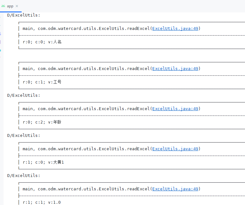Close the app tab
The width and height of the screenshot is (245, 205).
[x=17, y=6]
